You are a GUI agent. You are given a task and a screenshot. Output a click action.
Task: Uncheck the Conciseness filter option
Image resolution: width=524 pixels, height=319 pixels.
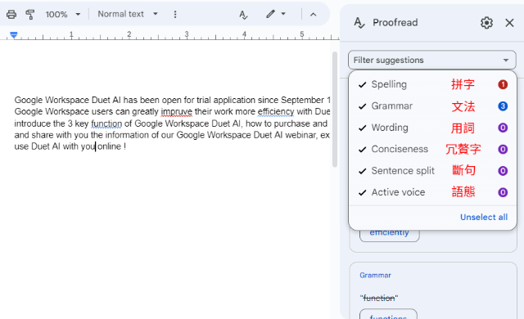432,149
